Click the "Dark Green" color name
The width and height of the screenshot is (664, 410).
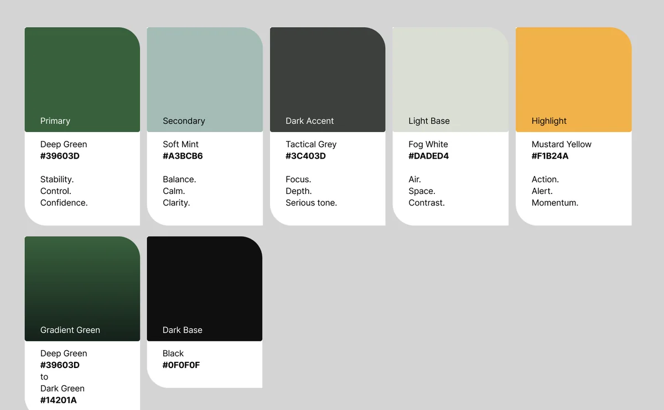(x=63, y=388)
